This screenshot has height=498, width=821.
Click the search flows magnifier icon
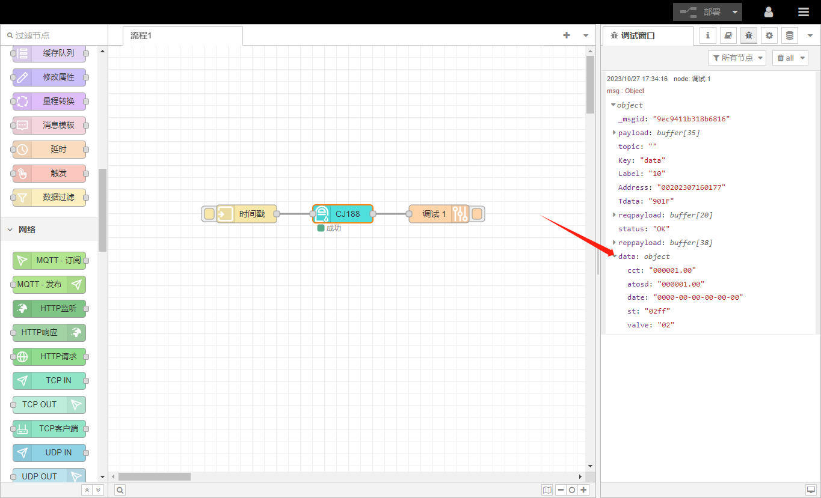click(x=120, y=490)
